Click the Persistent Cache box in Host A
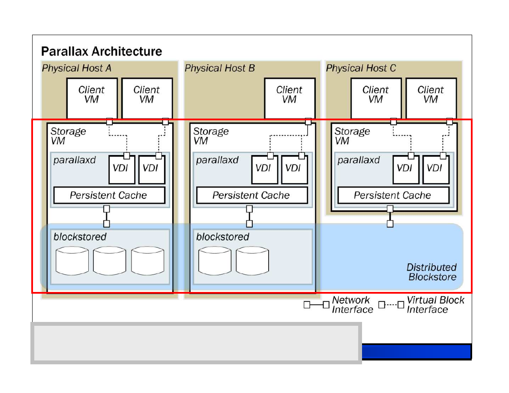 pyautogui.click(x=109, y=195)
